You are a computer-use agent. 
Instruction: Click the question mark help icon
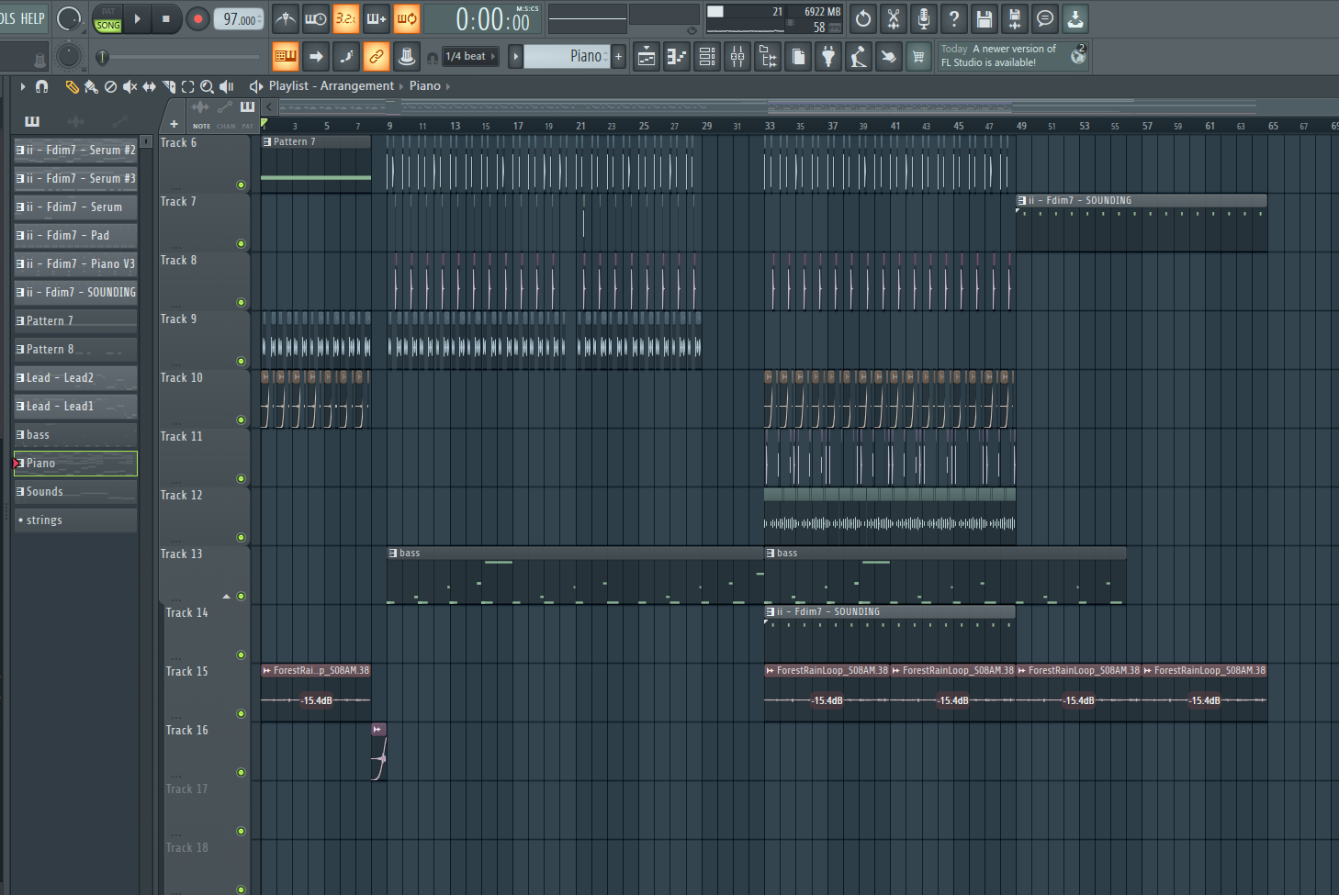[x=954, y=18]
